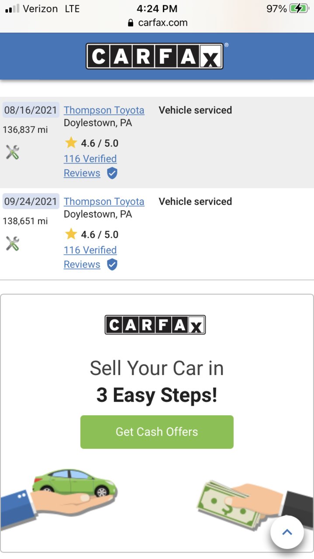Tap the verified shield badge in the 08/16/2021 entry
This screenshot has width=314, height=559.
click(112, 174)
